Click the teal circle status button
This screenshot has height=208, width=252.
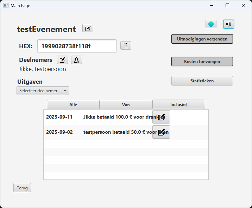click(211, 24)
